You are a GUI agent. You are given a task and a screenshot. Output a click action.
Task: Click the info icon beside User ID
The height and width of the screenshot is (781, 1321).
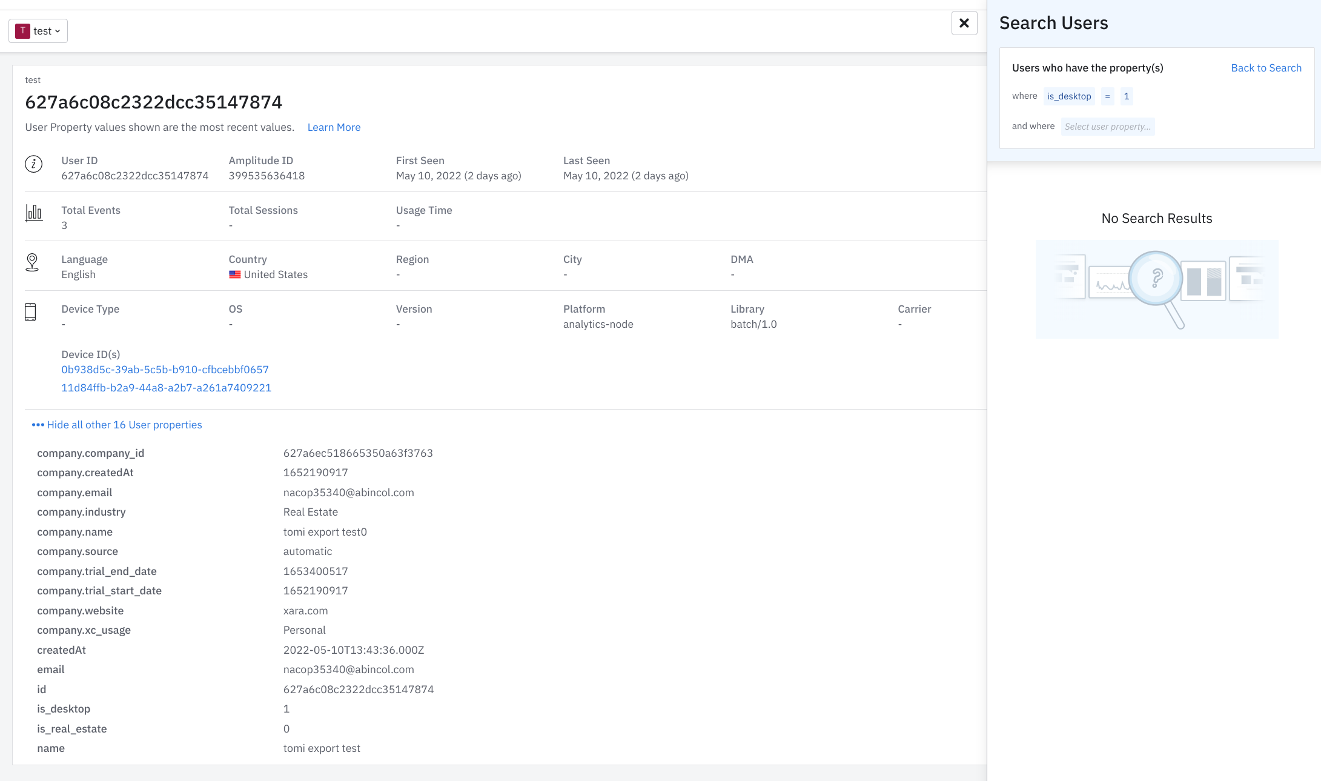pyautogui.click(x=33, y=164)
